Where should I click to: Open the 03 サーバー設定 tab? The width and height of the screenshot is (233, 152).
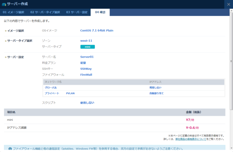pyautogui.click(x=77, y=12)
